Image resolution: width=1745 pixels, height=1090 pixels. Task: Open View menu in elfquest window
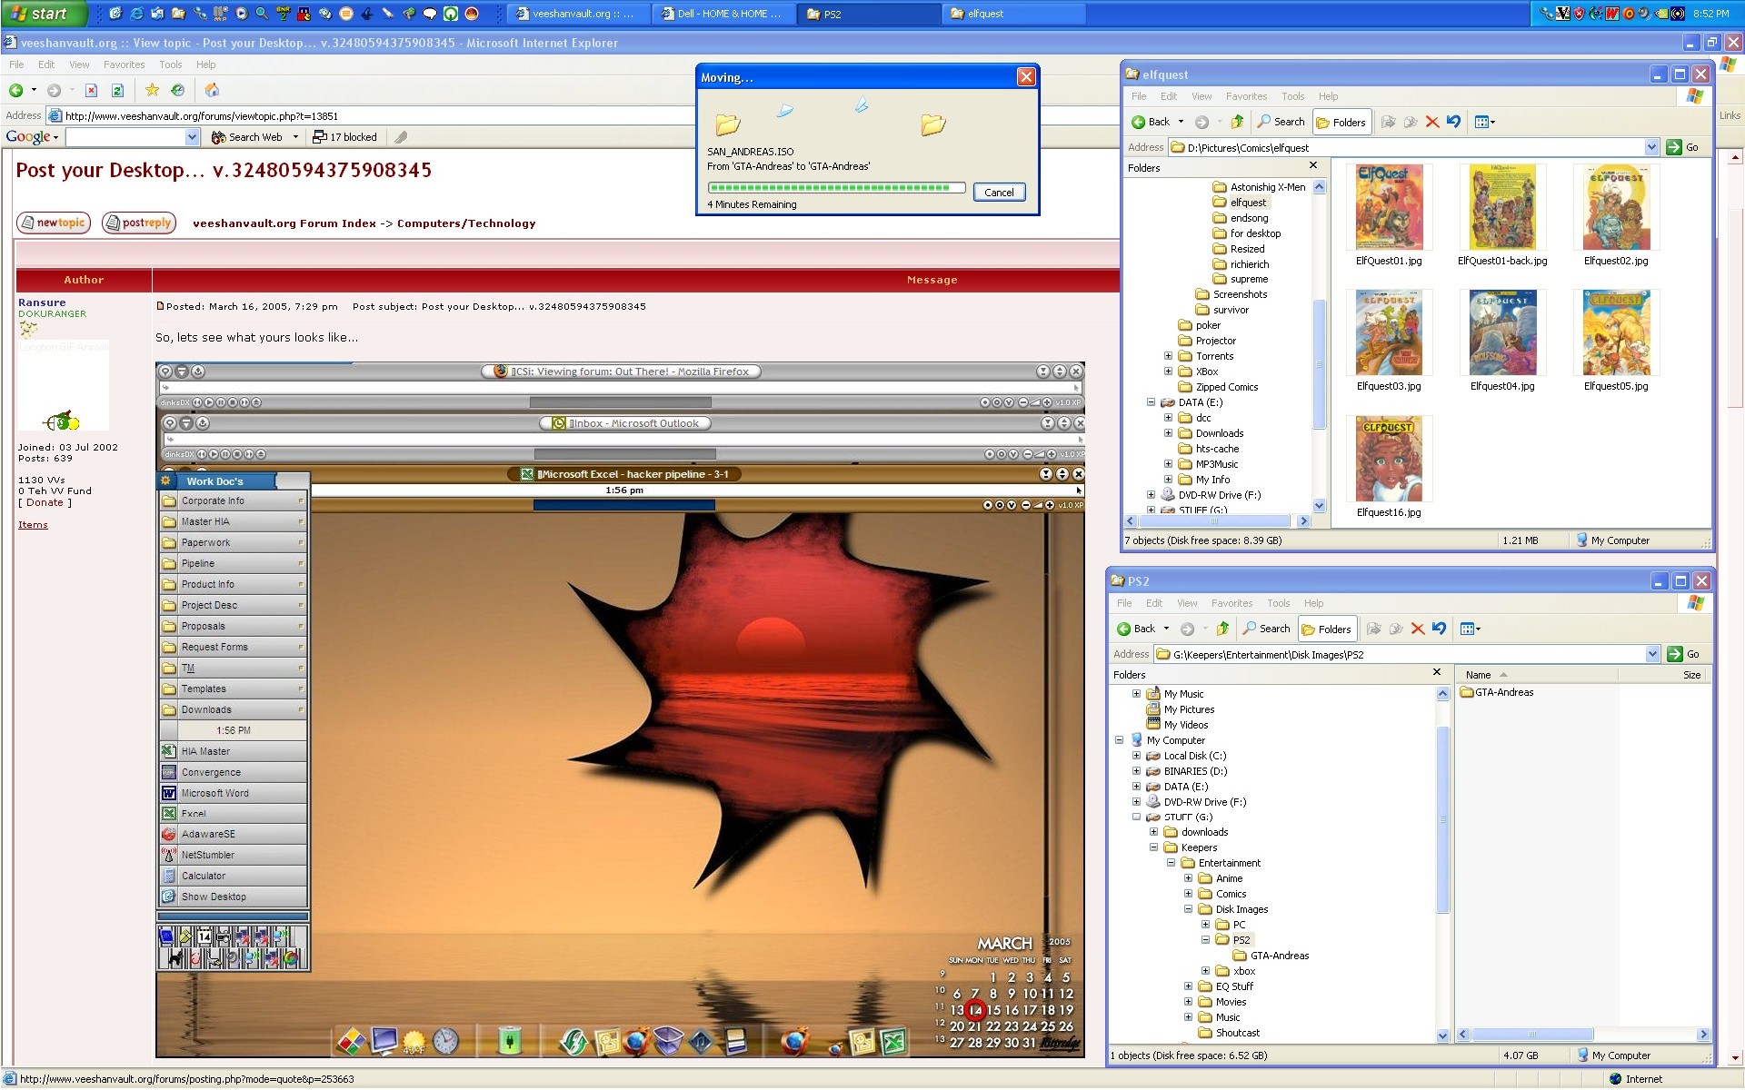point(1202,96)
